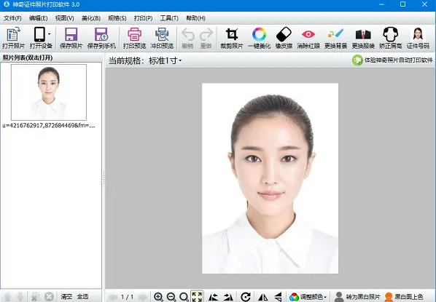This screenshot has width=436, height=302.
Task: Expand the 调整颜色 color adjustment dropdown
Action: [x=308, y=297]
